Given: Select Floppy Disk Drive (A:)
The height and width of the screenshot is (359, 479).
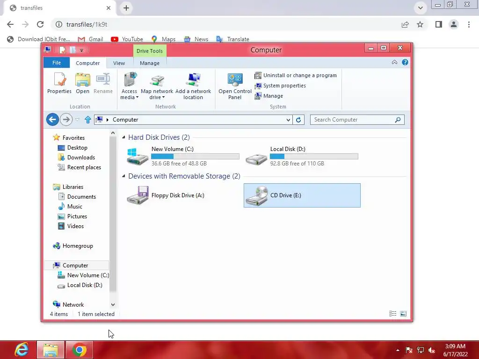Looking at the screenshot, I should coord(183,195).
